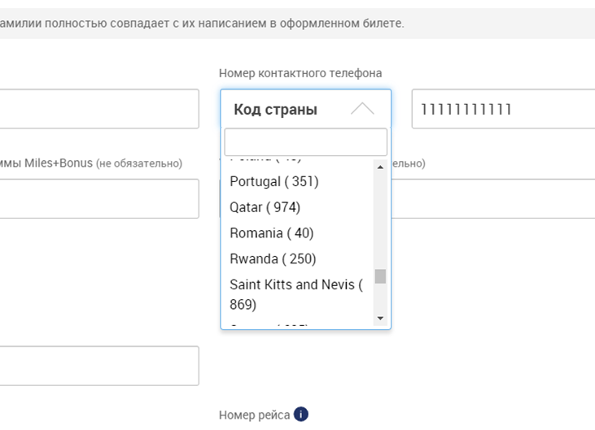Click the Номер контактного телефона label
The height and width of the screenshot is (430, 595).
pyautogui.click(x=300, y=73)
